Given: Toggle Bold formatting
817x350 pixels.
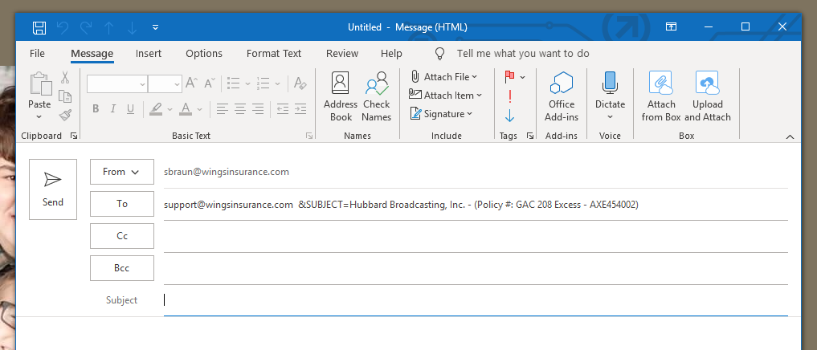Looking at the screenshot, I should 96,108.
